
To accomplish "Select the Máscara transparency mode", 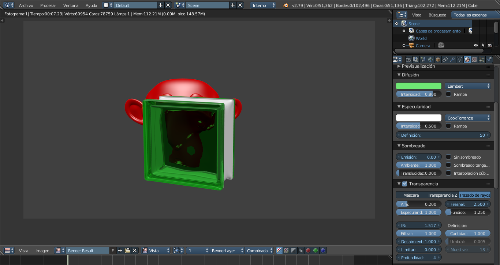I will click(x=411, y=195).
